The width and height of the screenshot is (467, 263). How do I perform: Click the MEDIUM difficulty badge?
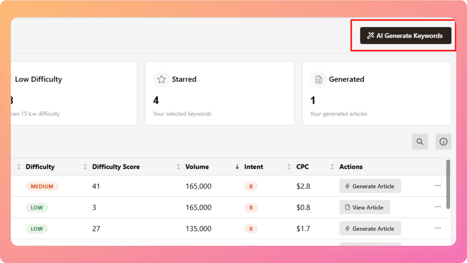click(x=42, y=186)
